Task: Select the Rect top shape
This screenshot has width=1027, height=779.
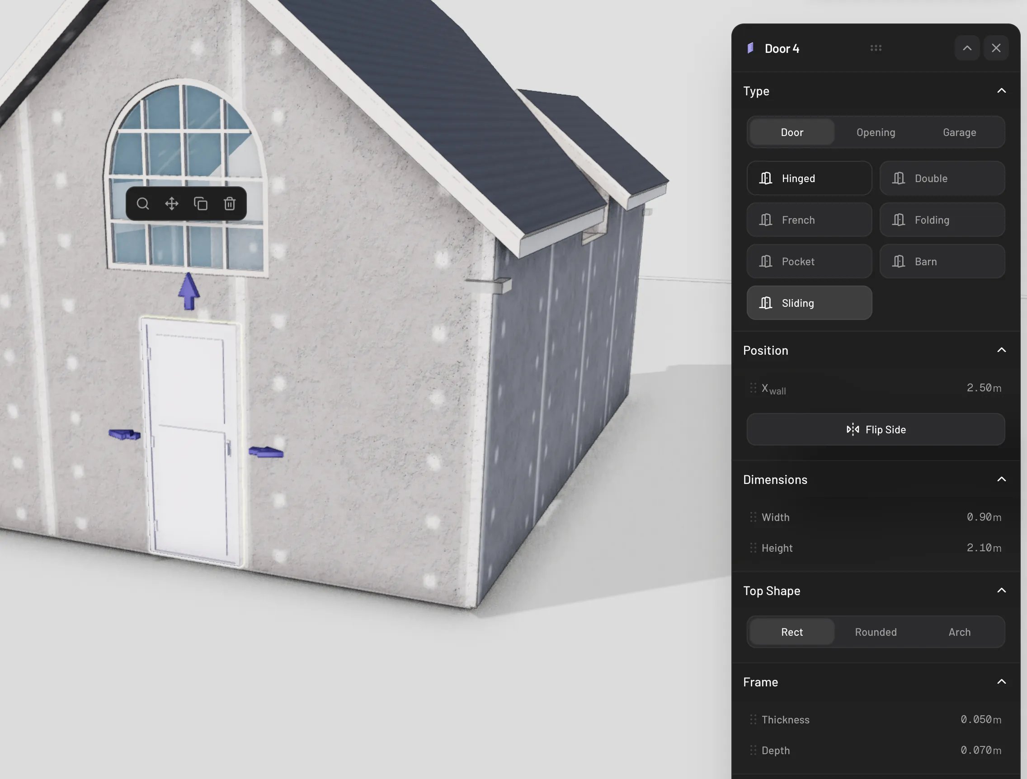Action: tap(792, 632)
